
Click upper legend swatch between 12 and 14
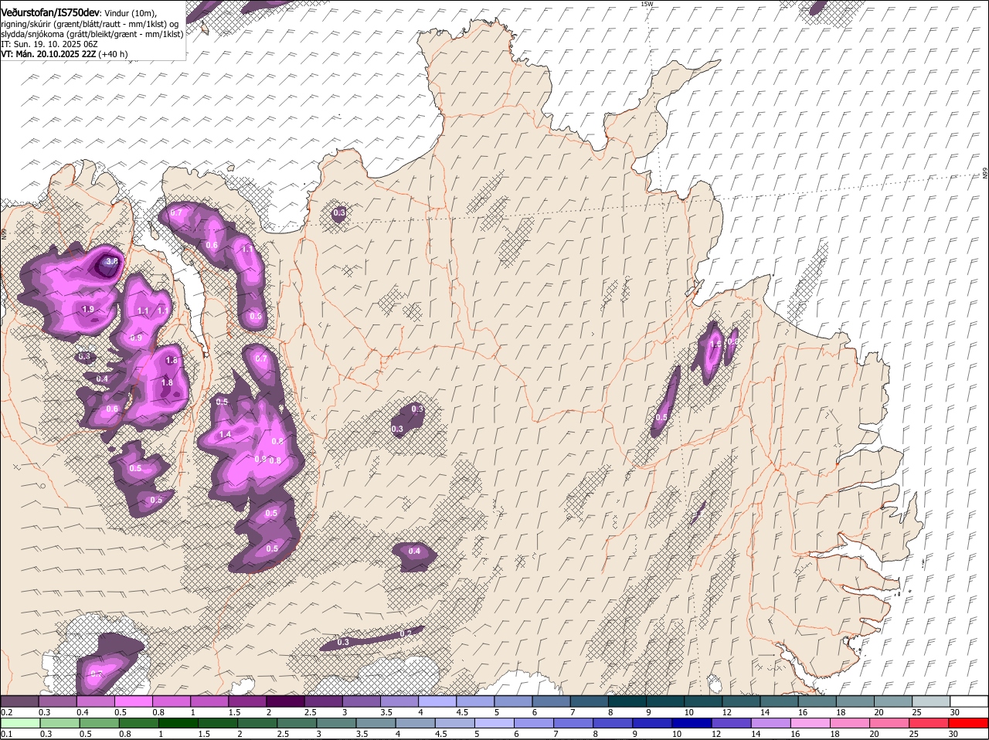tap(742, 701)
